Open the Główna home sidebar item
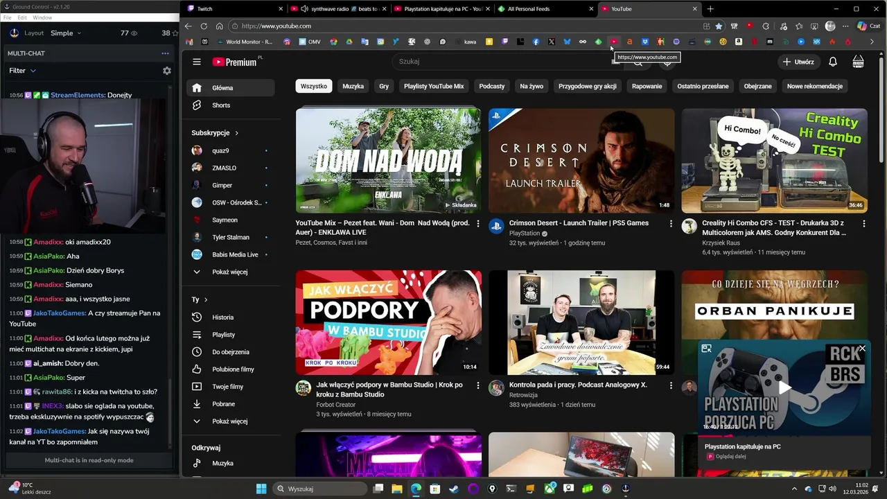This screenshot has width=887, height=499. click(230, 88)
